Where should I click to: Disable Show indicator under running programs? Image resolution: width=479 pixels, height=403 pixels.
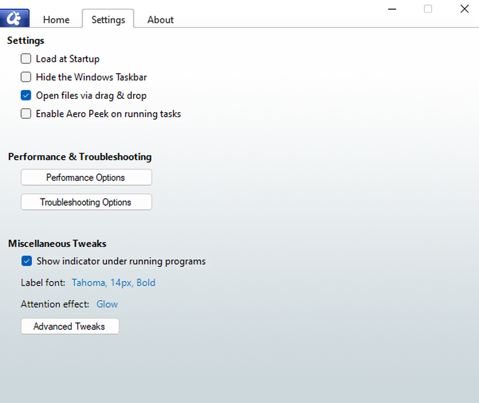[x=27, y=261]
